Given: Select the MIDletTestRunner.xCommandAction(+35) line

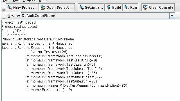Looking at the screenshot, I should pyautogui.click(x=77, y=86).
